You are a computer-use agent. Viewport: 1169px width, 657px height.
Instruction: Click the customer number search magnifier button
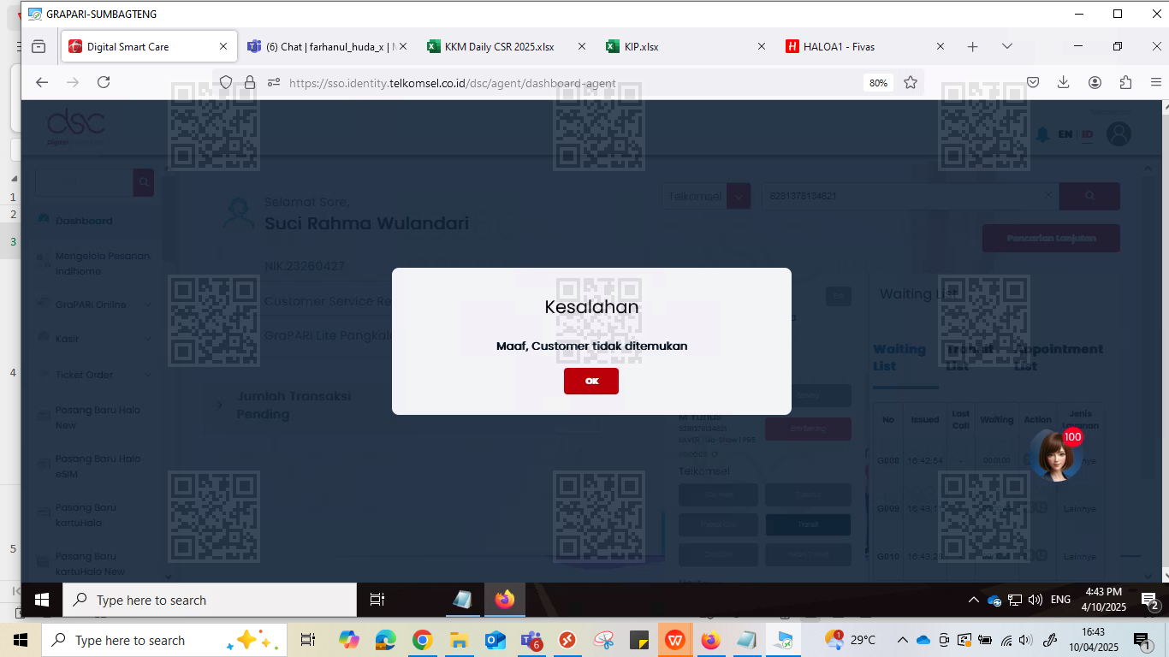(x=1089, y=196)
